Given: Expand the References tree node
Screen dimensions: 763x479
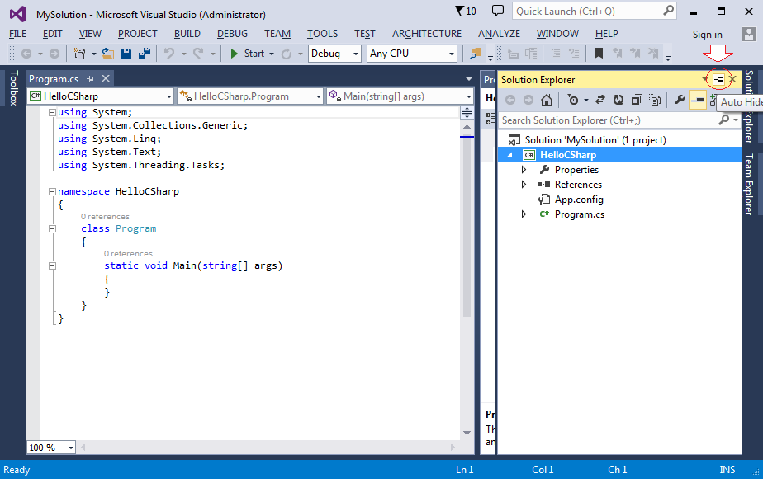Looking at the screenshot, I should (524, 185).
